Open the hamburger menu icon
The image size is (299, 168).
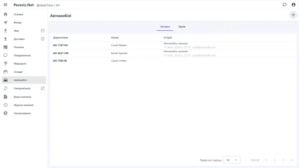(5, 5)
